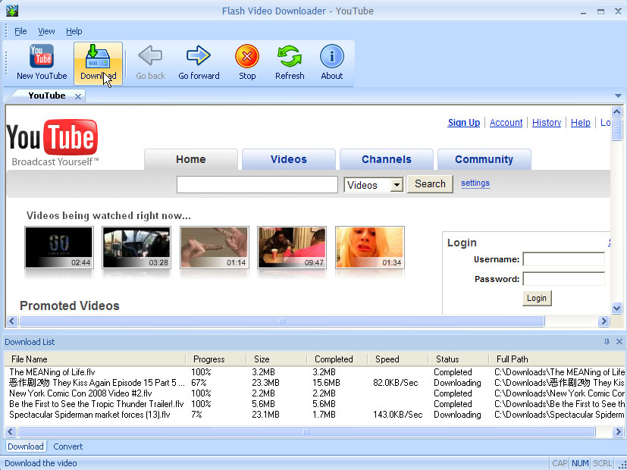Open the View menu

(x=46, y=31)
